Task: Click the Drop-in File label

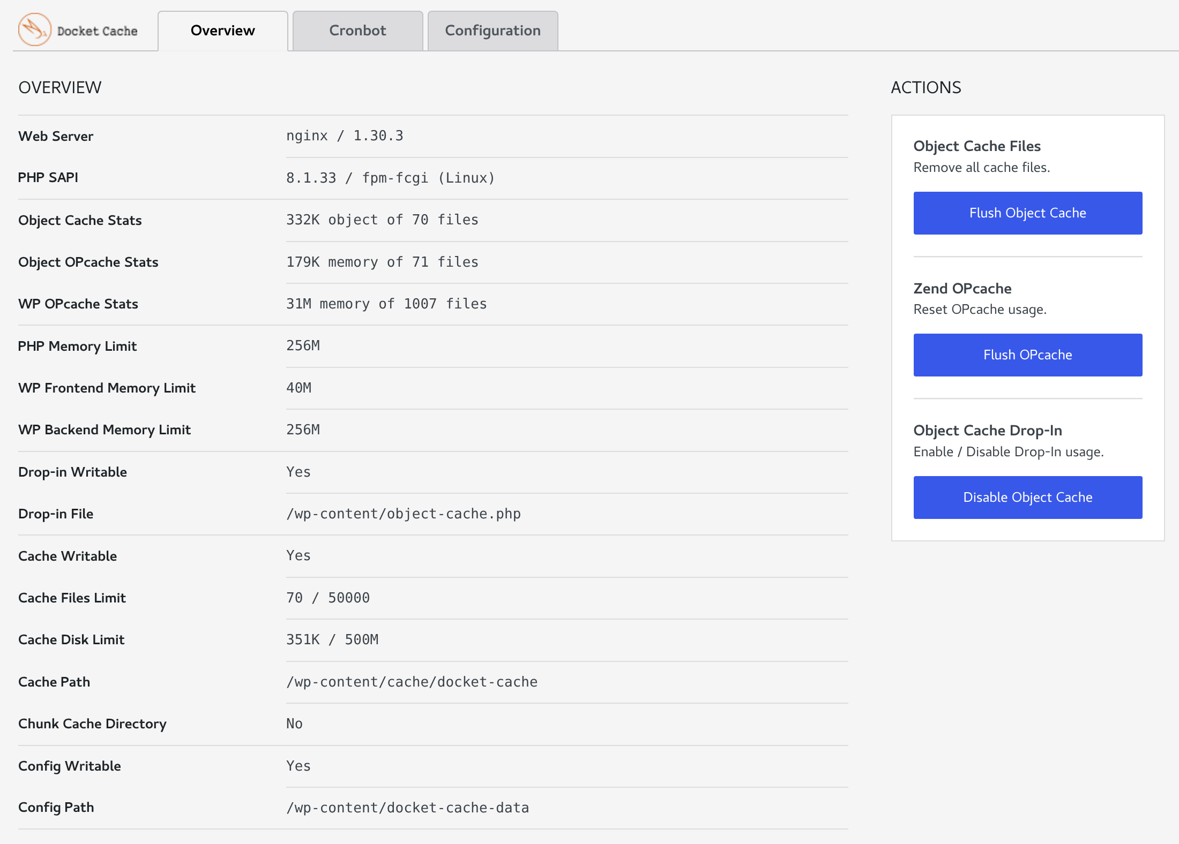Action: 56,514
